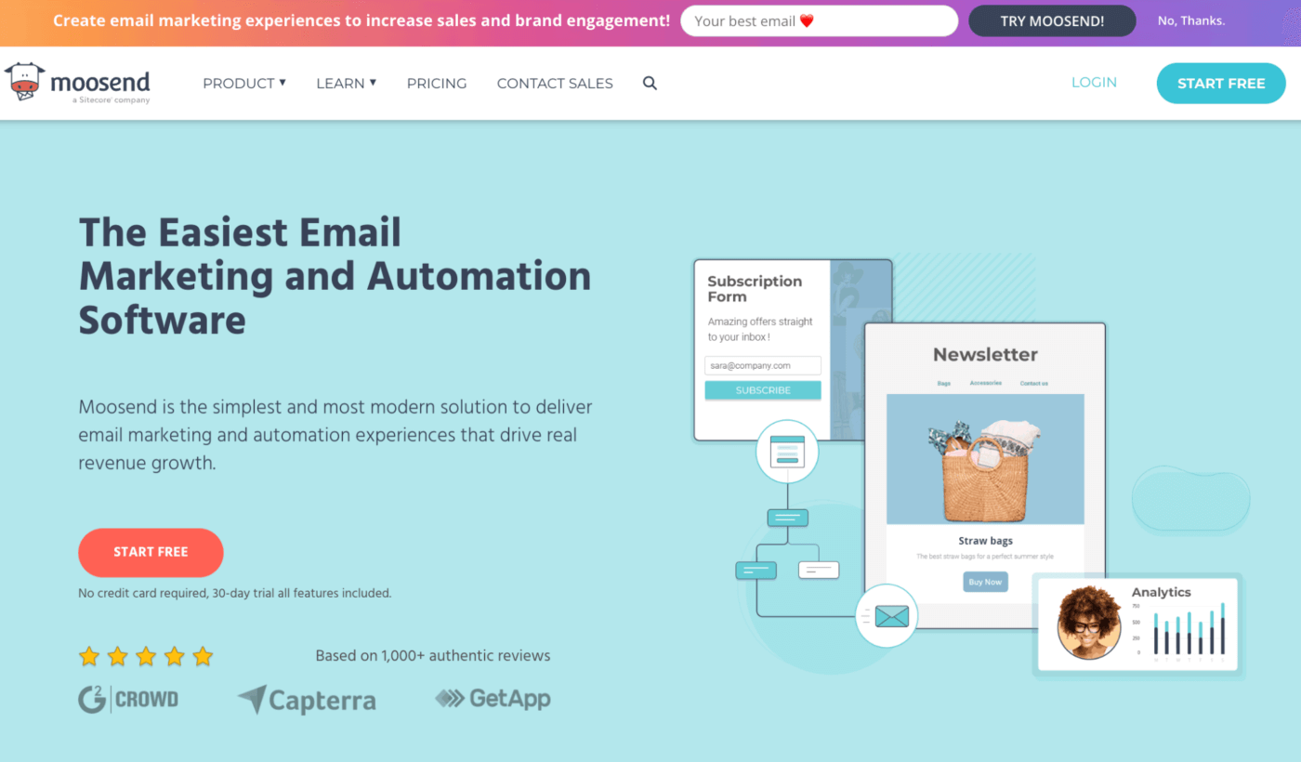This screenshot has height=762, width=1301.
Task: Click the 'Straw bags' product title
Action: click(985, 541)
